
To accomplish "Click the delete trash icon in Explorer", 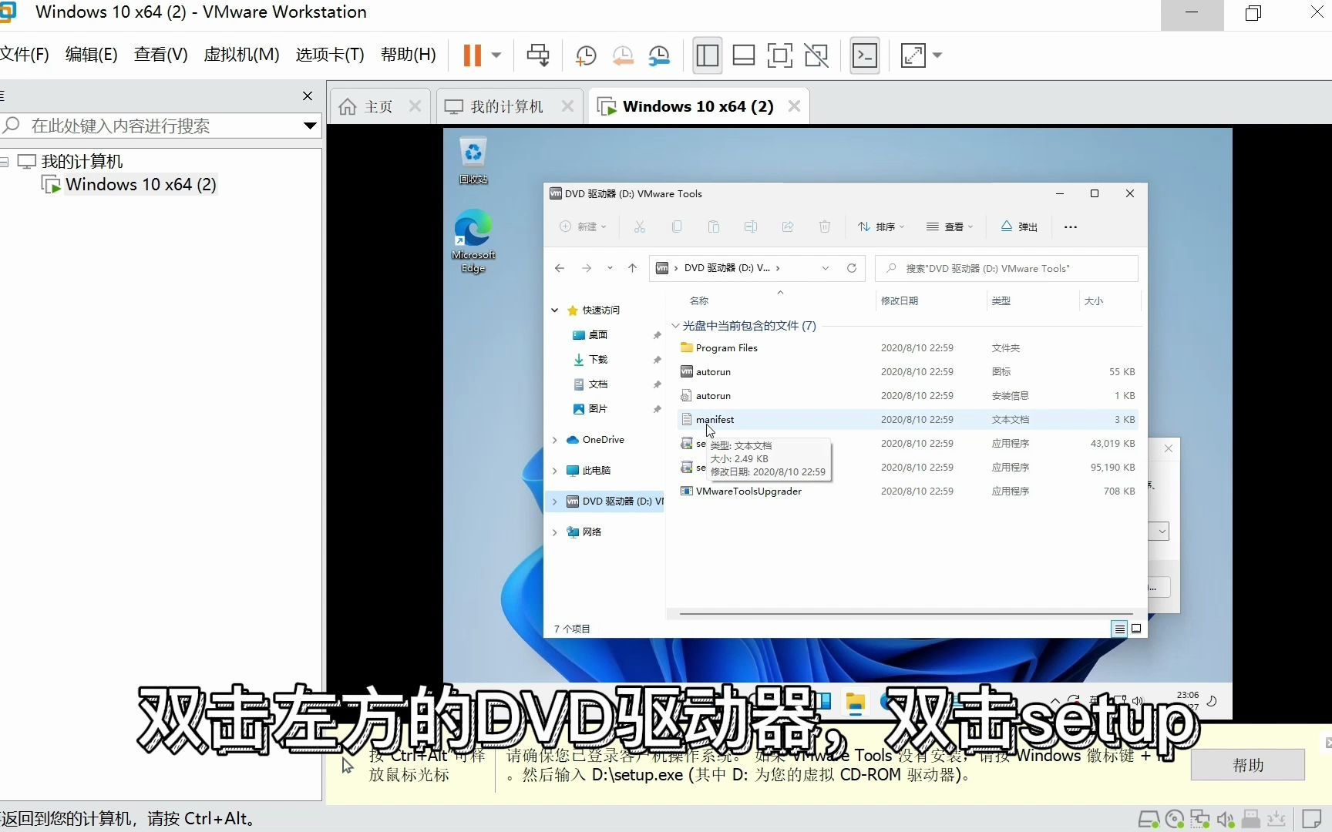I will click(x=824, y=226).
